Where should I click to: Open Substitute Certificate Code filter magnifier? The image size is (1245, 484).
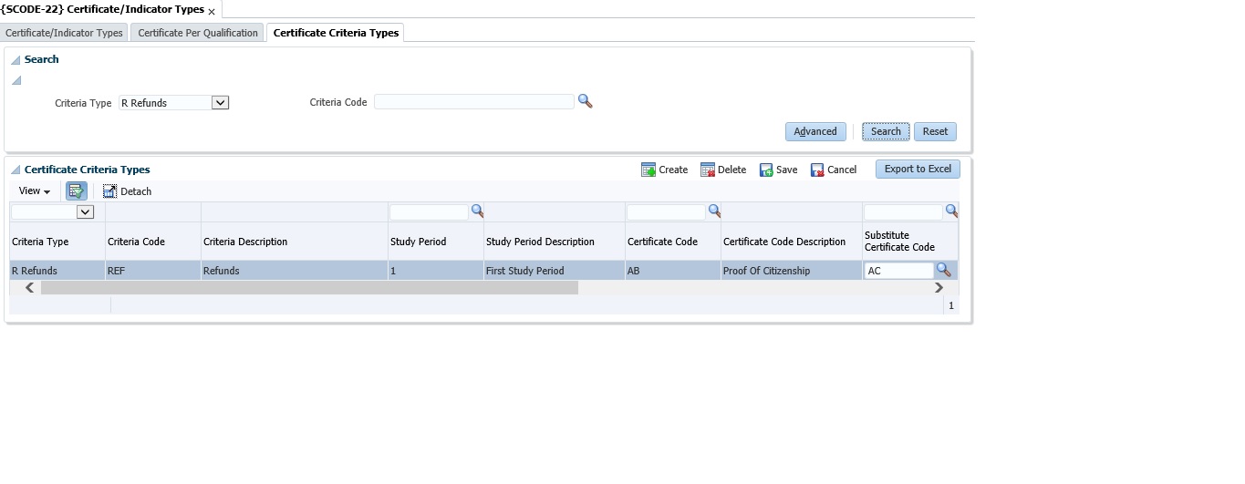click(951, 211)
